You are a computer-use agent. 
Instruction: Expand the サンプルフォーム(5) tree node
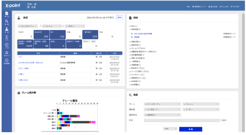(x=130, y=75)
